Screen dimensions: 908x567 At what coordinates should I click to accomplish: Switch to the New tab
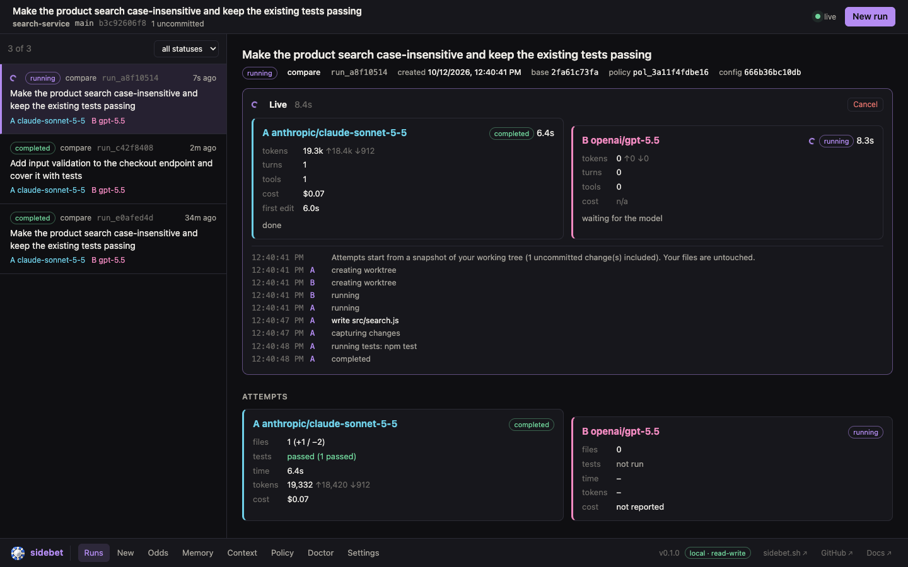pos(125,553)
